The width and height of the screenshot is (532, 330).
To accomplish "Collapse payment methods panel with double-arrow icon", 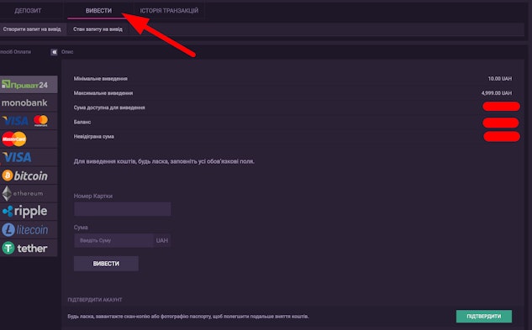I will 54,52.
